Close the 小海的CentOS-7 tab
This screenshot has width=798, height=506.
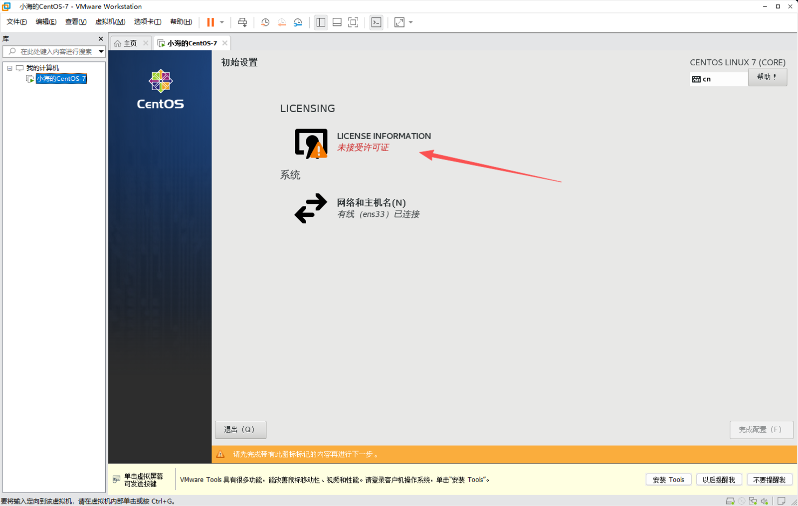tap(225, 43)
